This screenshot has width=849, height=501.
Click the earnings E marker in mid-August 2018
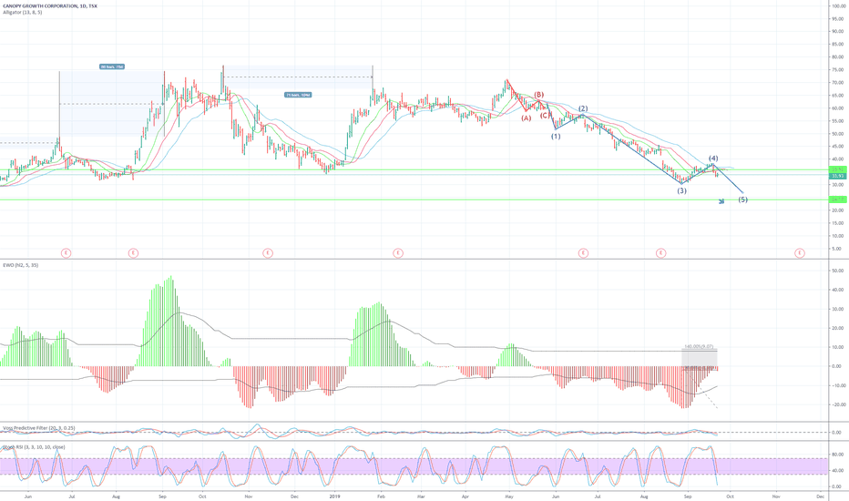tap(133, 253)
